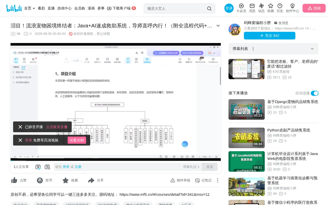Click 点击恢复音量 to restore volume
This screenshot has width=329, height=205.
pos(57,127)
